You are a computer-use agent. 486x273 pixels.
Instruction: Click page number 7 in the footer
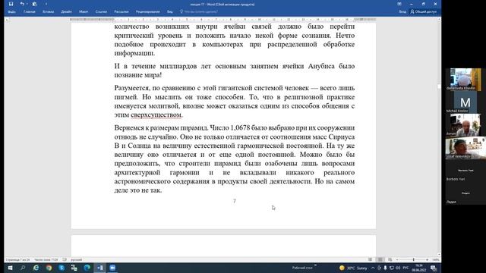235,201
